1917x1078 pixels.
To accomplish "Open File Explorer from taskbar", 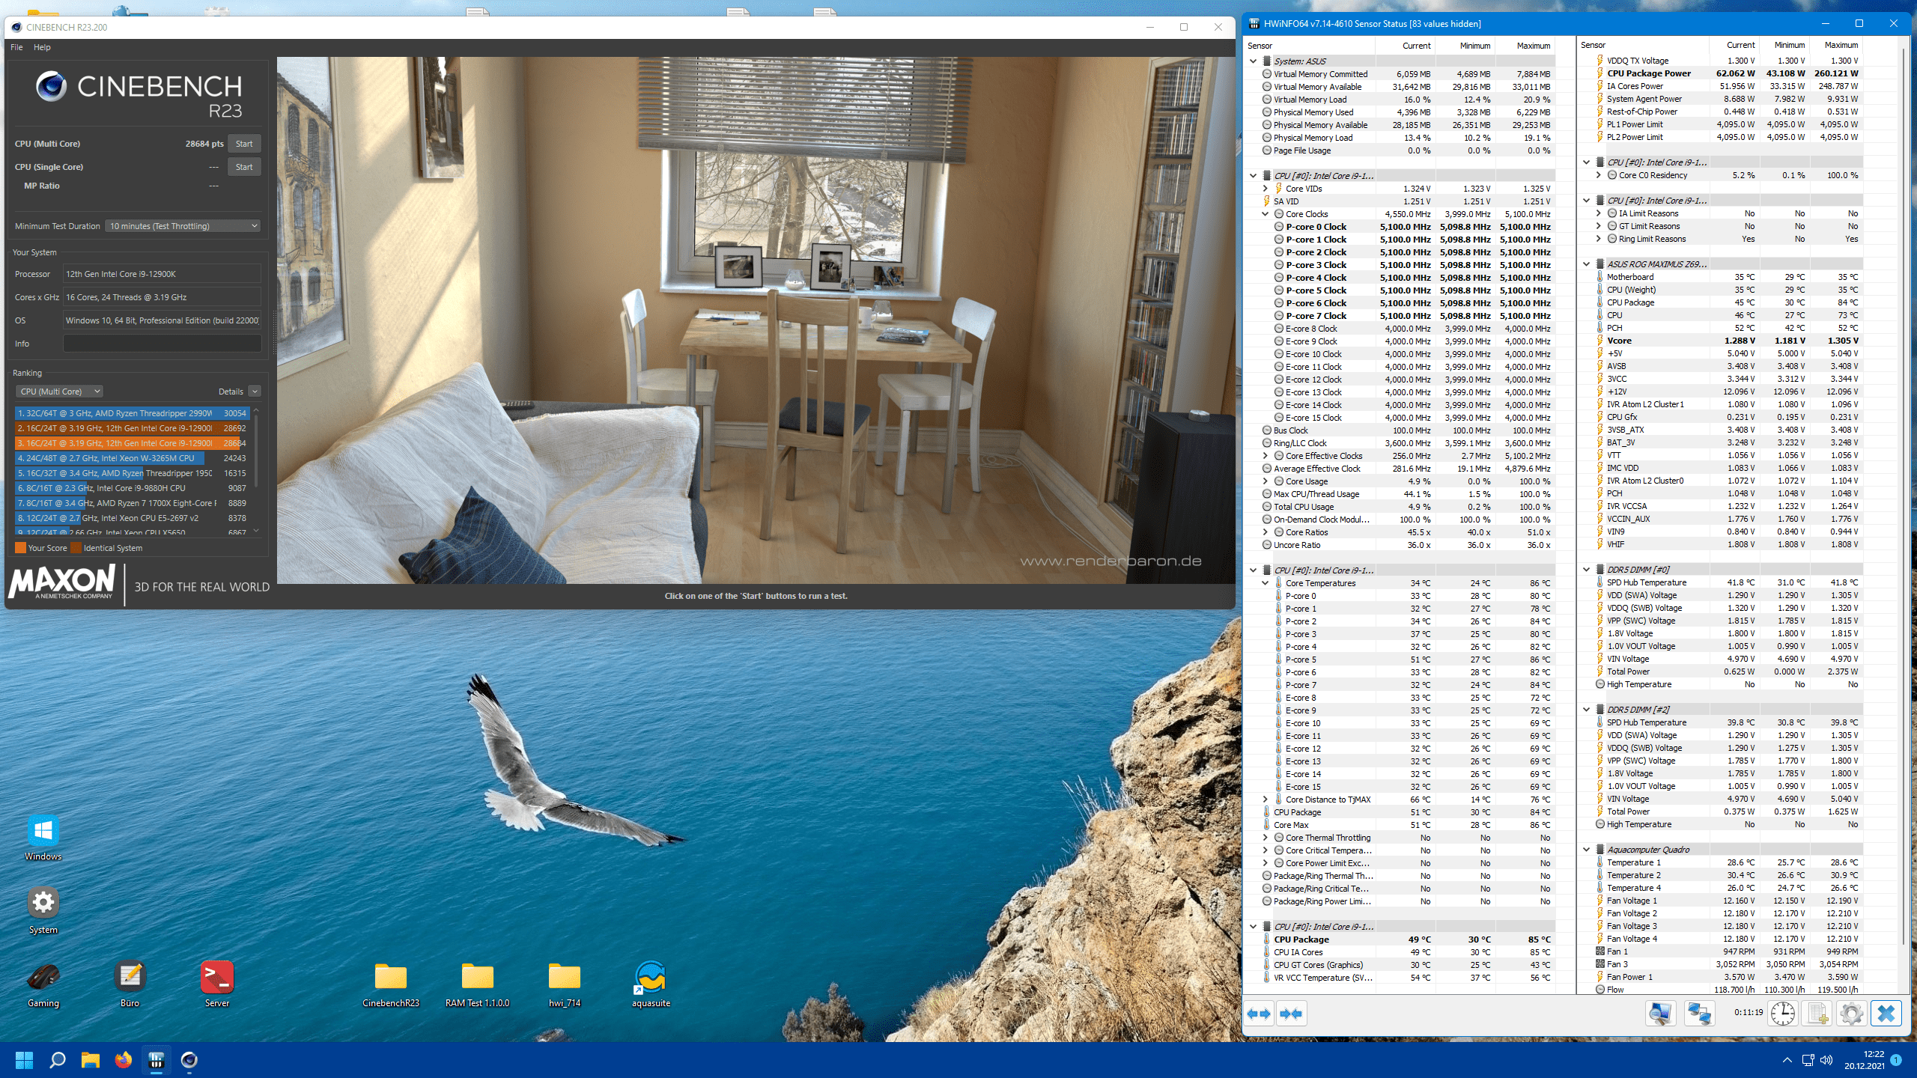I will click(x=90, y=1060).
